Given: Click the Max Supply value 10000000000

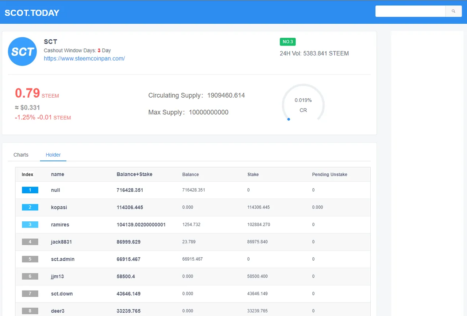Looking at the screenshot, I should coord(209,112).
